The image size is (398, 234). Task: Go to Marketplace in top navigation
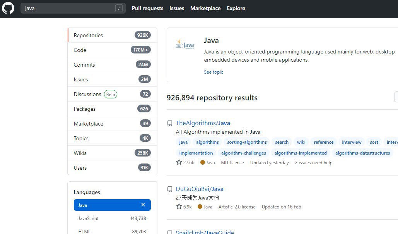[x=205, y=9]
